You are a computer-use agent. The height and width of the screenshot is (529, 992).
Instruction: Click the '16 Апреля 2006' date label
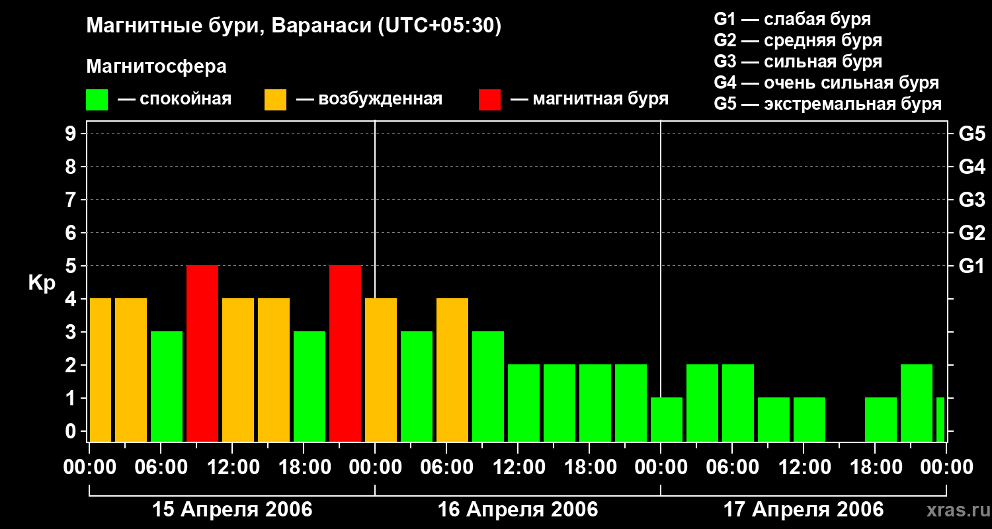(518, 510)
